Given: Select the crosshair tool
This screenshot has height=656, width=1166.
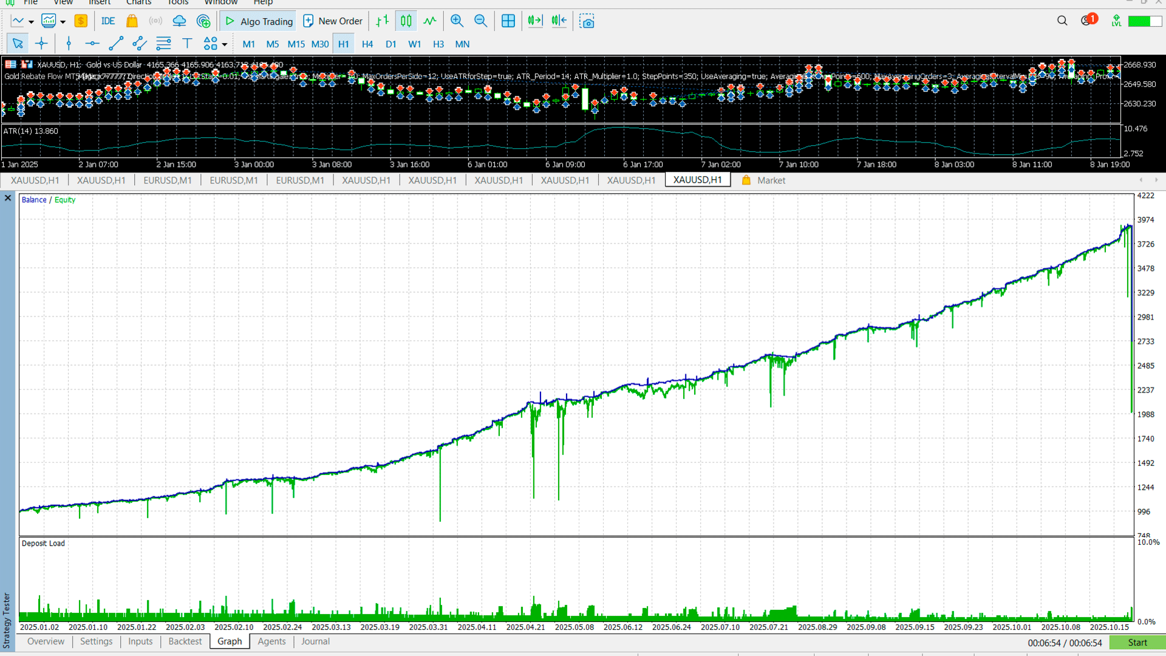Looking at the screenshot, I should (41, 43).
